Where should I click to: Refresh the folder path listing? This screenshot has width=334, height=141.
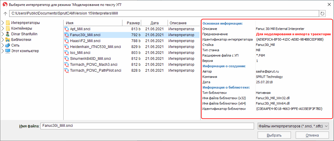click(x=322, y=14)
